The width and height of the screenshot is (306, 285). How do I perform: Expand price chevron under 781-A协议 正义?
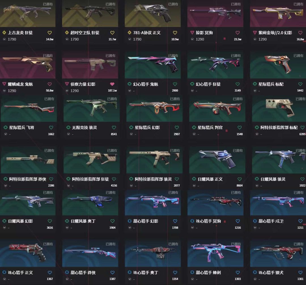coord(130,39)
